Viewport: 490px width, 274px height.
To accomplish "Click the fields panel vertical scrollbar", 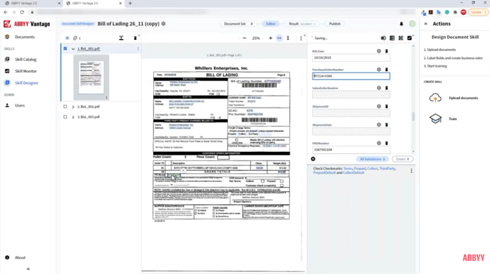I will (x=413, y=117).
